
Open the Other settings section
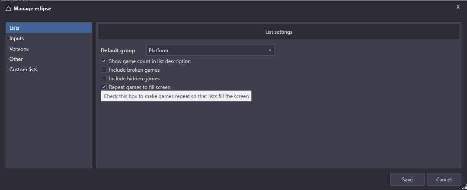[49, 59]
